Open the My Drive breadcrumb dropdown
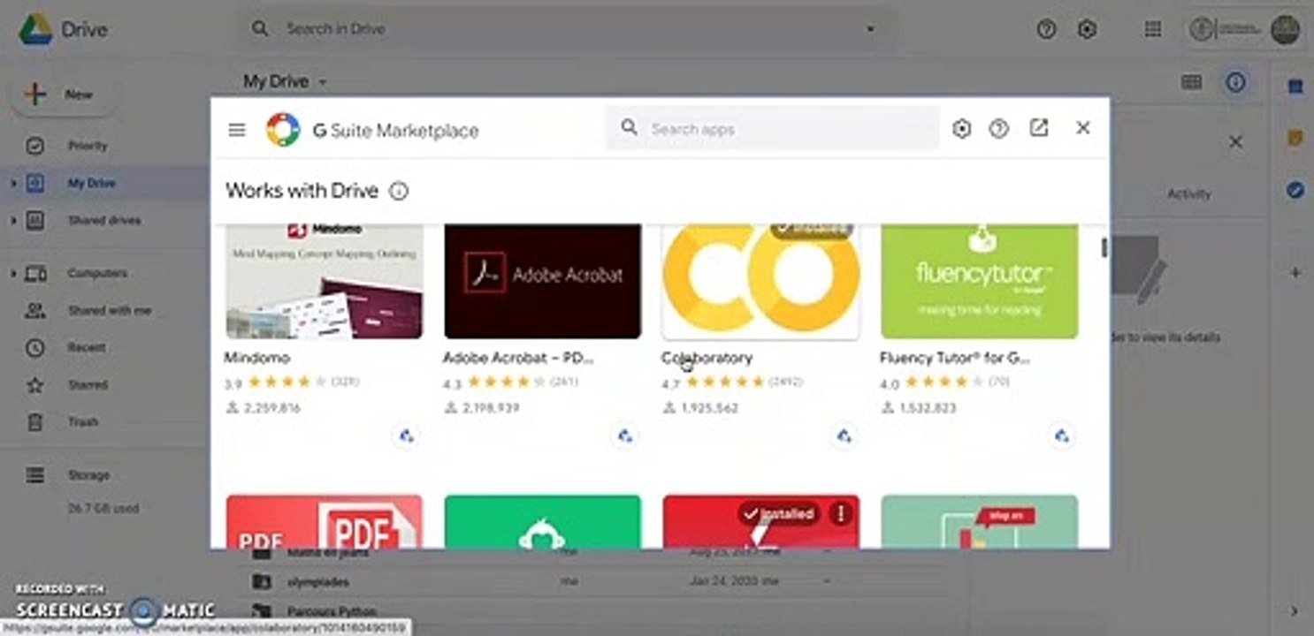Viewport: 1314px width, 636px height. point(285,81)
